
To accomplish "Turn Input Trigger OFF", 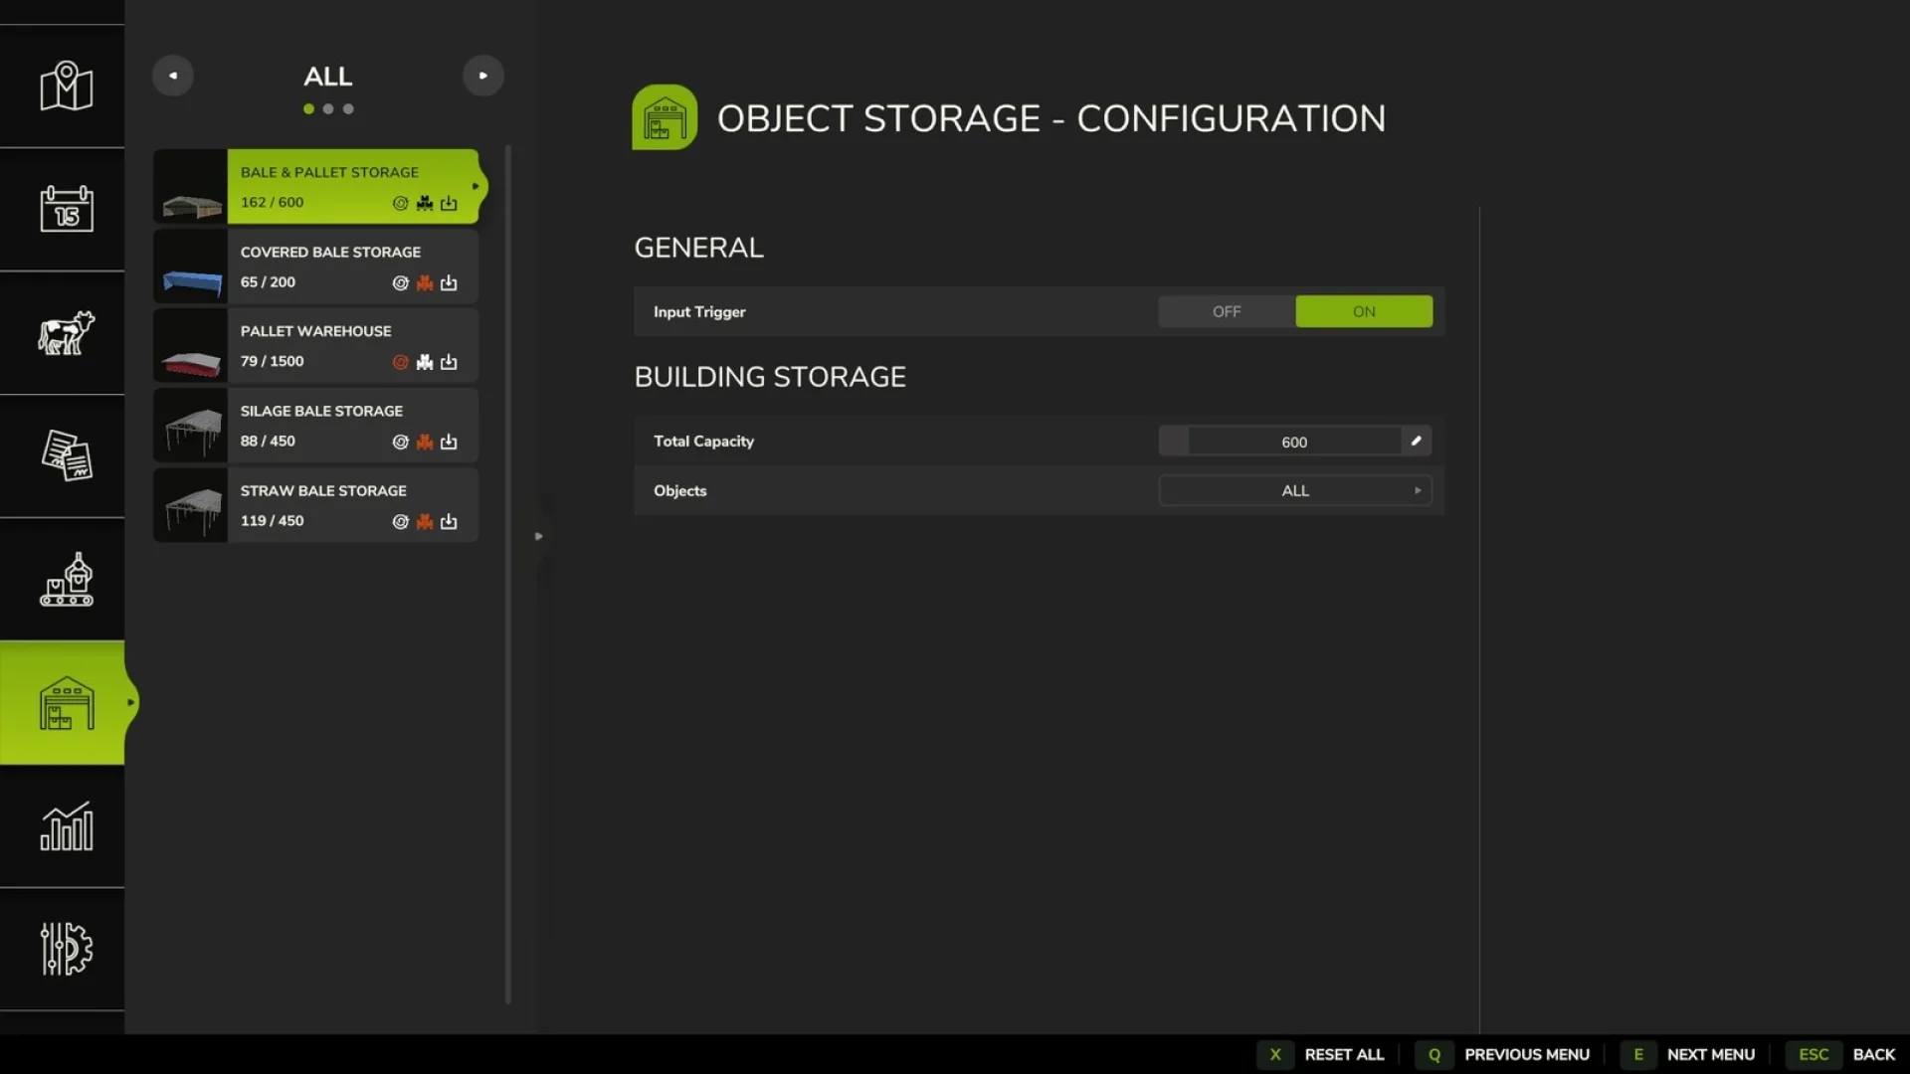I will 1227,311.
